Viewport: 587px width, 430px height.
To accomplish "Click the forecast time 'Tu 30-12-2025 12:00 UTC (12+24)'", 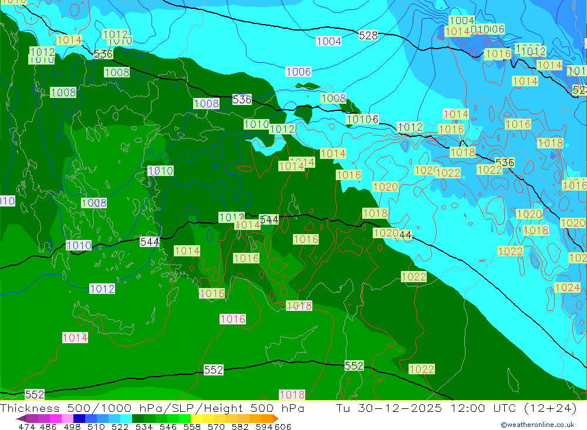I will 456,408.
